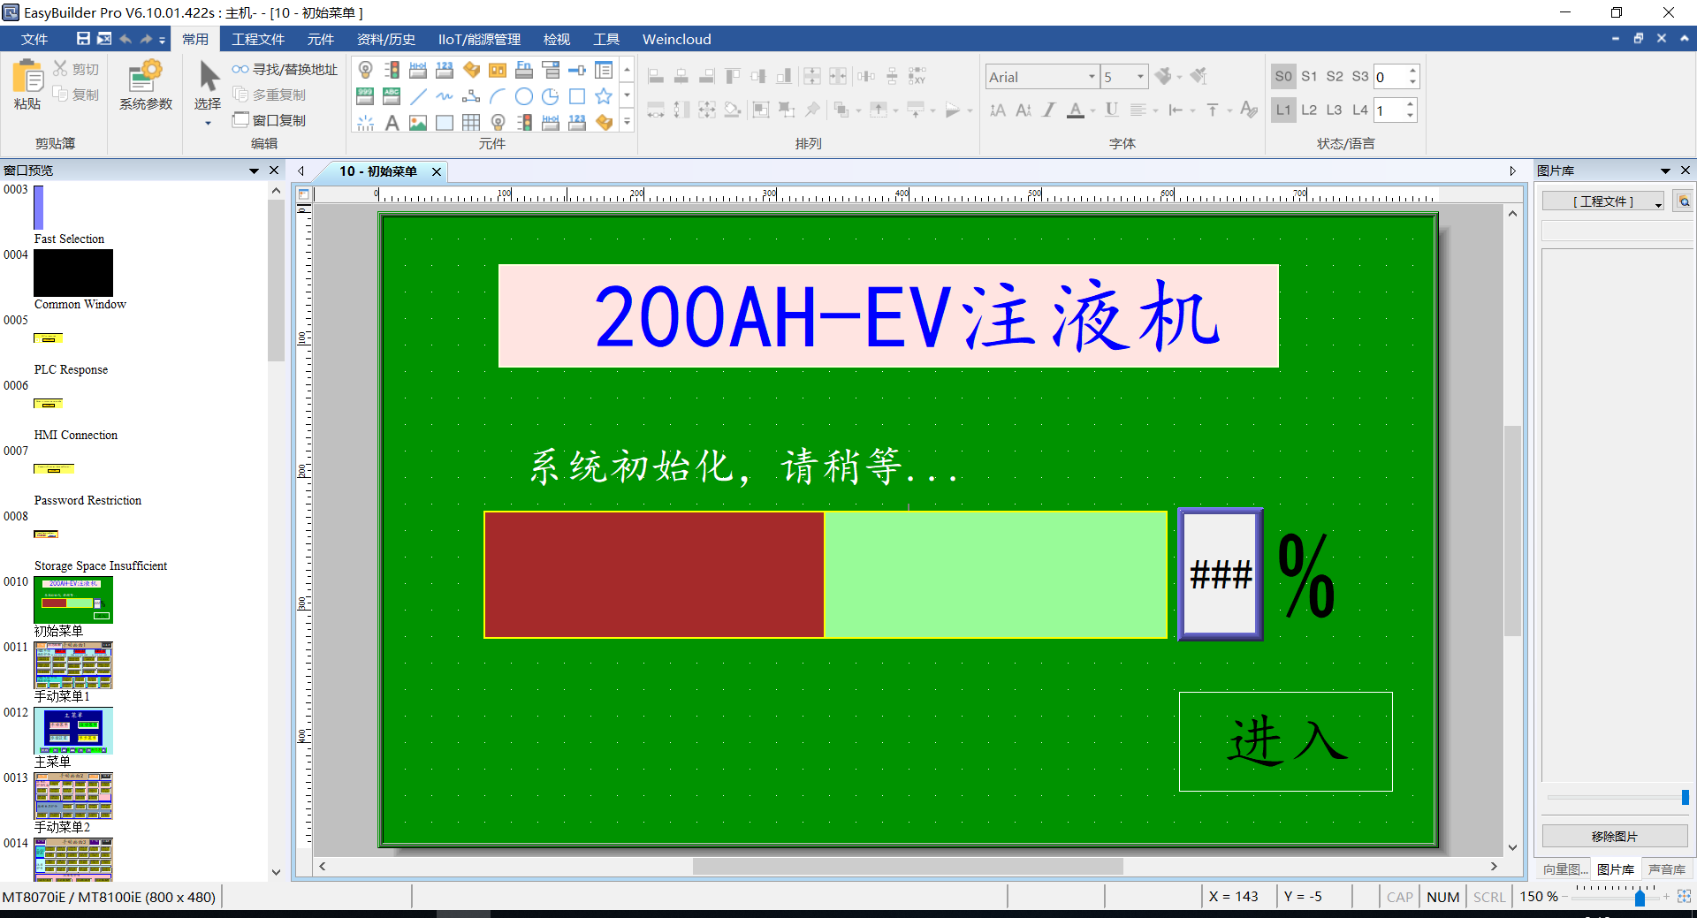Viewport: 1697px width, 918px height.
Task: Click the zoom slider handle in status bar
Action: (x=1640, y=898)
